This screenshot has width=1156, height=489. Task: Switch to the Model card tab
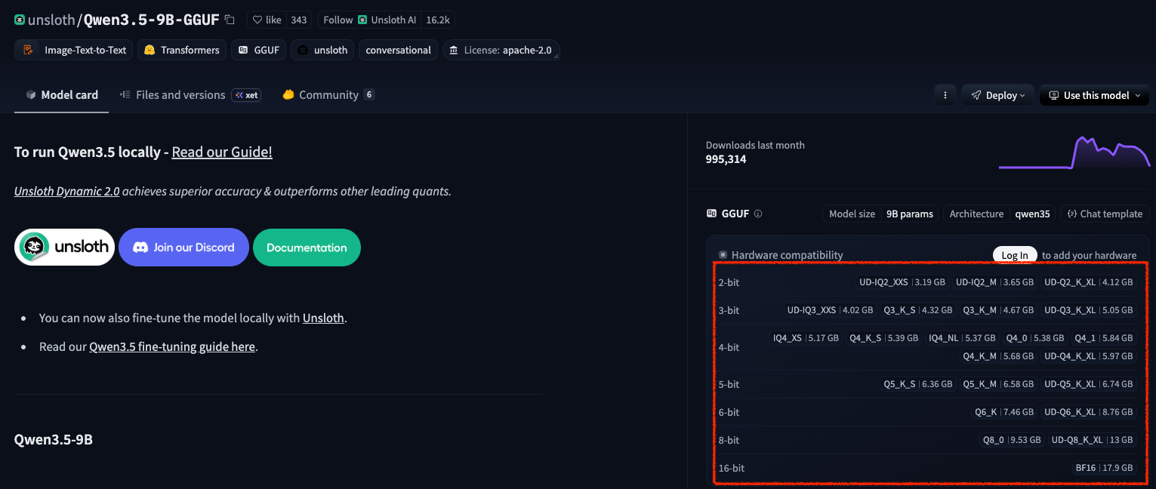62,95
